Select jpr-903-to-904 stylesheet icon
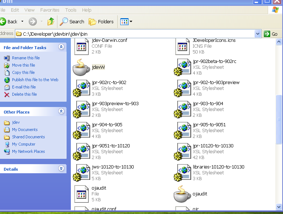The height and width of the screenshot is (214, 283). click(182, 110)
